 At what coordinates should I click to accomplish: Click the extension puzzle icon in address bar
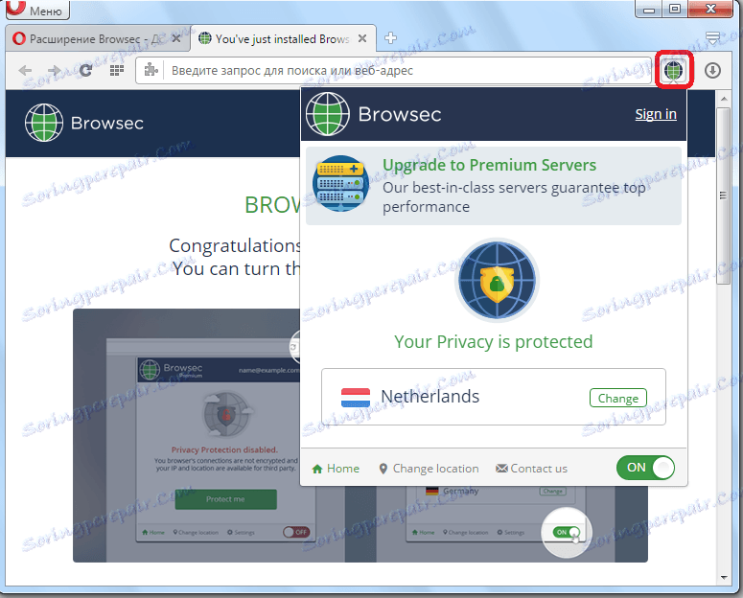click(x=151, y=70)
